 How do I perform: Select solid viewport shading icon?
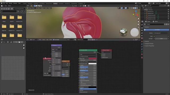pyautogui.click(x=134, y=8)
